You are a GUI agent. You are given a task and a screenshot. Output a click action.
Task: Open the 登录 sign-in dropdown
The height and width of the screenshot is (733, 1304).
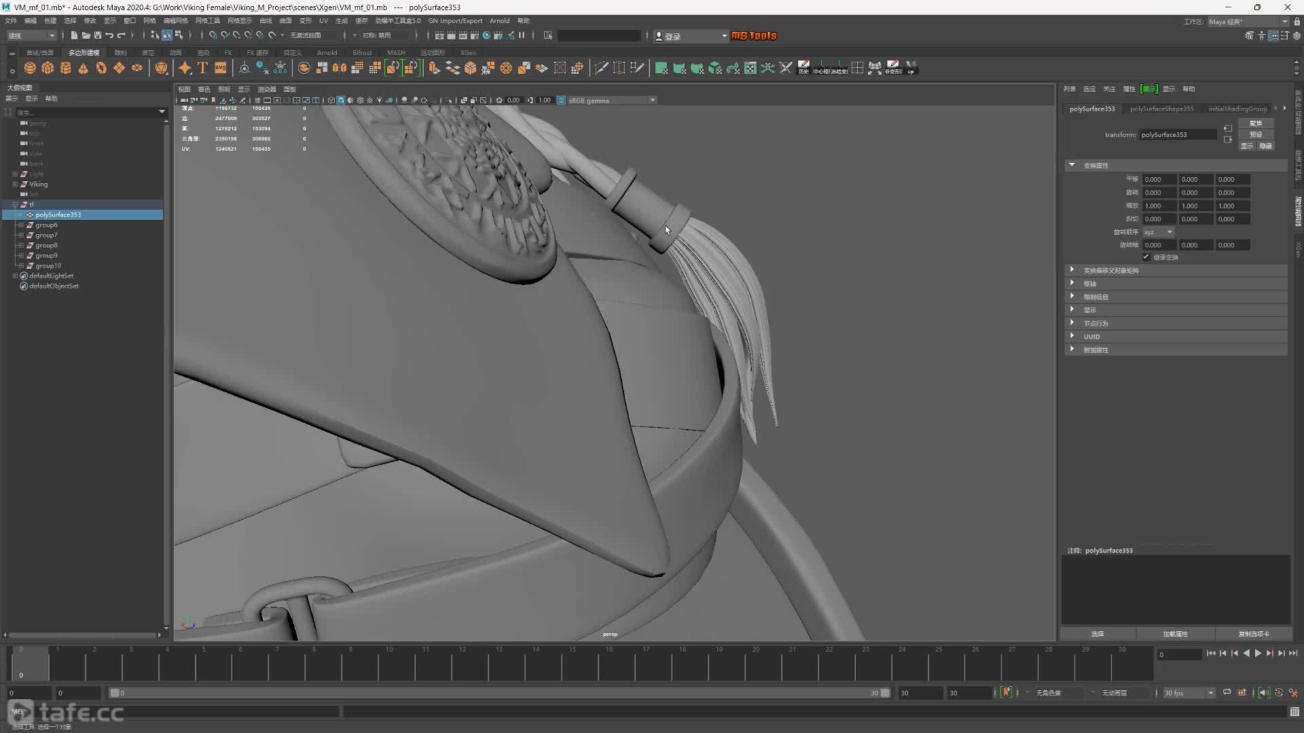[x=691, y=36]
